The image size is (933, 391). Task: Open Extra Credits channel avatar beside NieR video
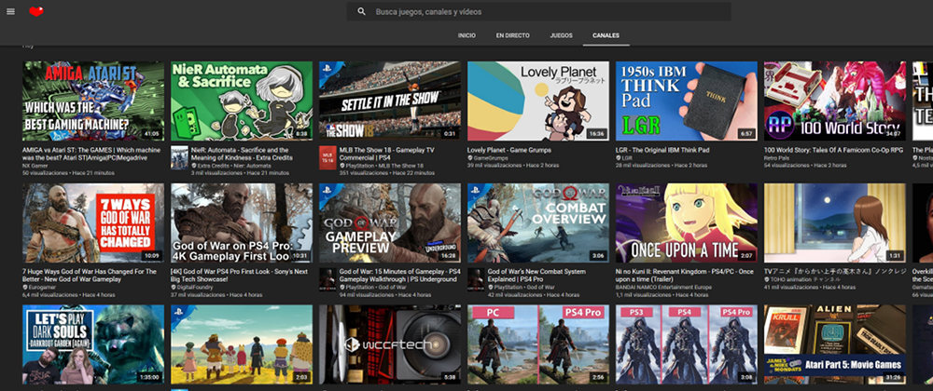pos(179,158)
